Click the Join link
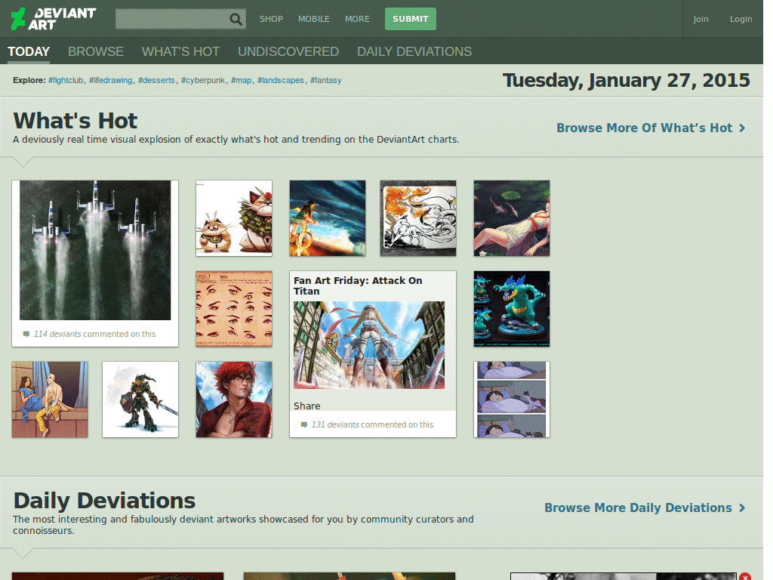Viewport: 773px width, 580px height. pyautogui.click(x=701, y=19)
